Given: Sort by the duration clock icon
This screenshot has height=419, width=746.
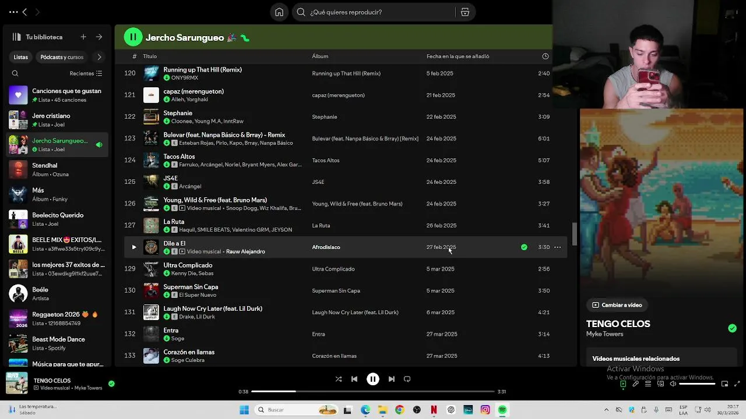Looking at the screenshot, I should click(546, 56).
